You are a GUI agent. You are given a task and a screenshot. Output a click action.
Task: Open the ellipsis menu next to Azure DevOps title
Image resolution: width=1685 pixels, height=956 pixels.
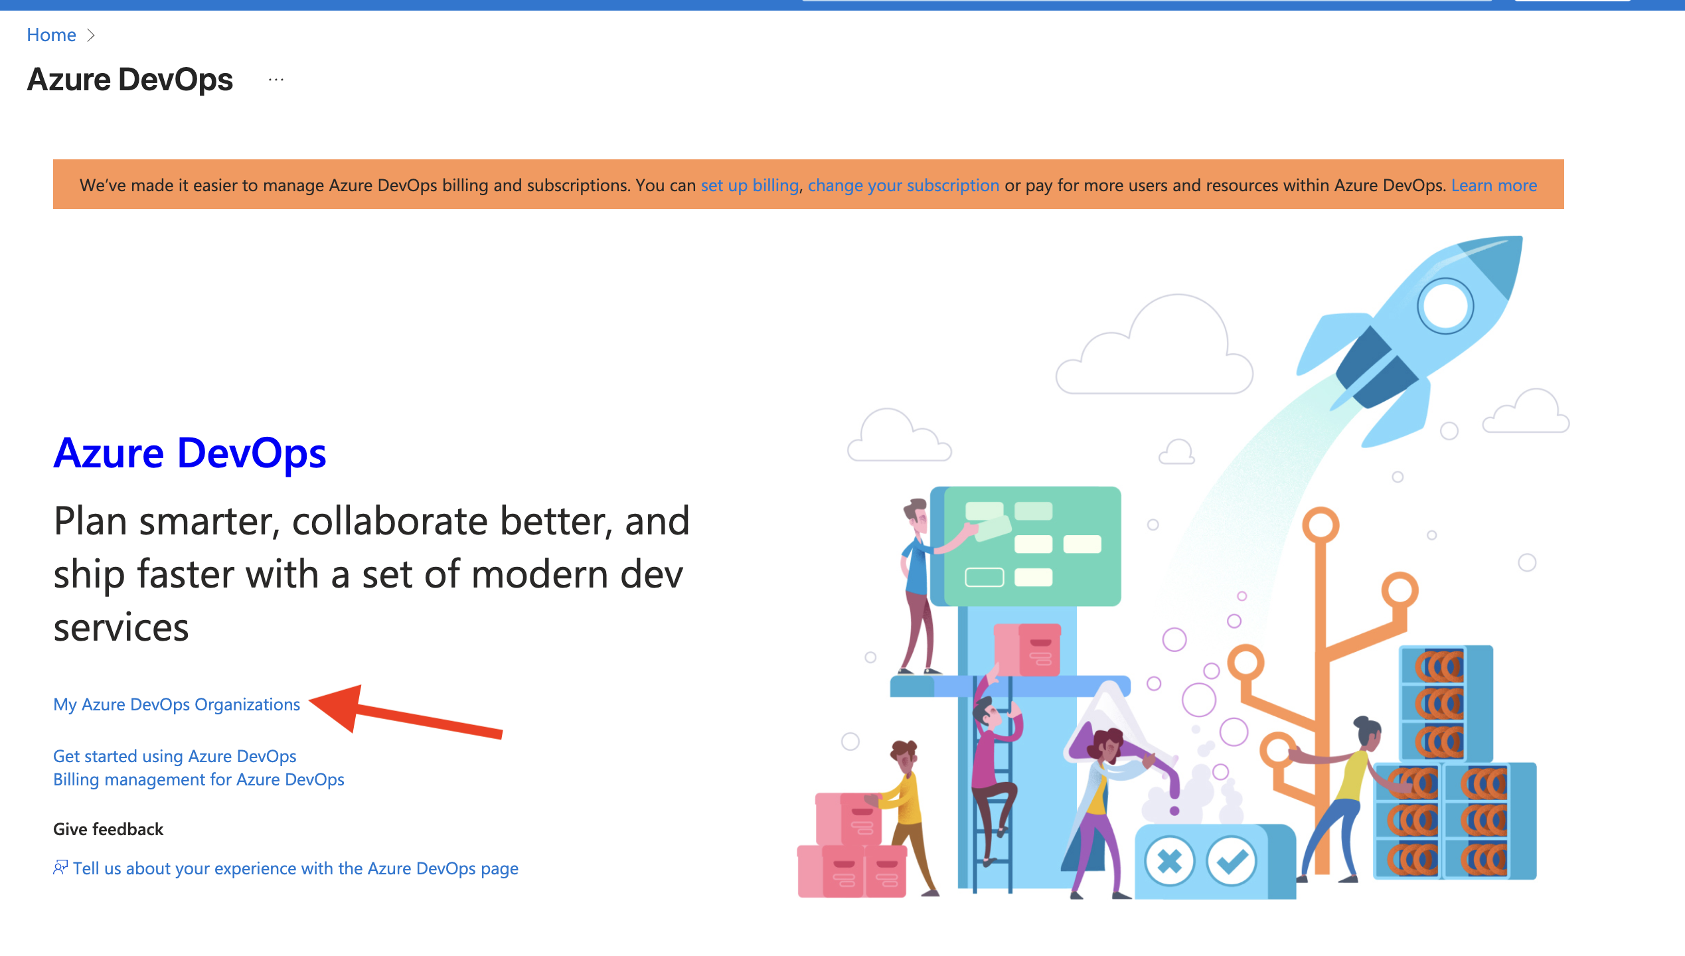click(x=276, y=80)
